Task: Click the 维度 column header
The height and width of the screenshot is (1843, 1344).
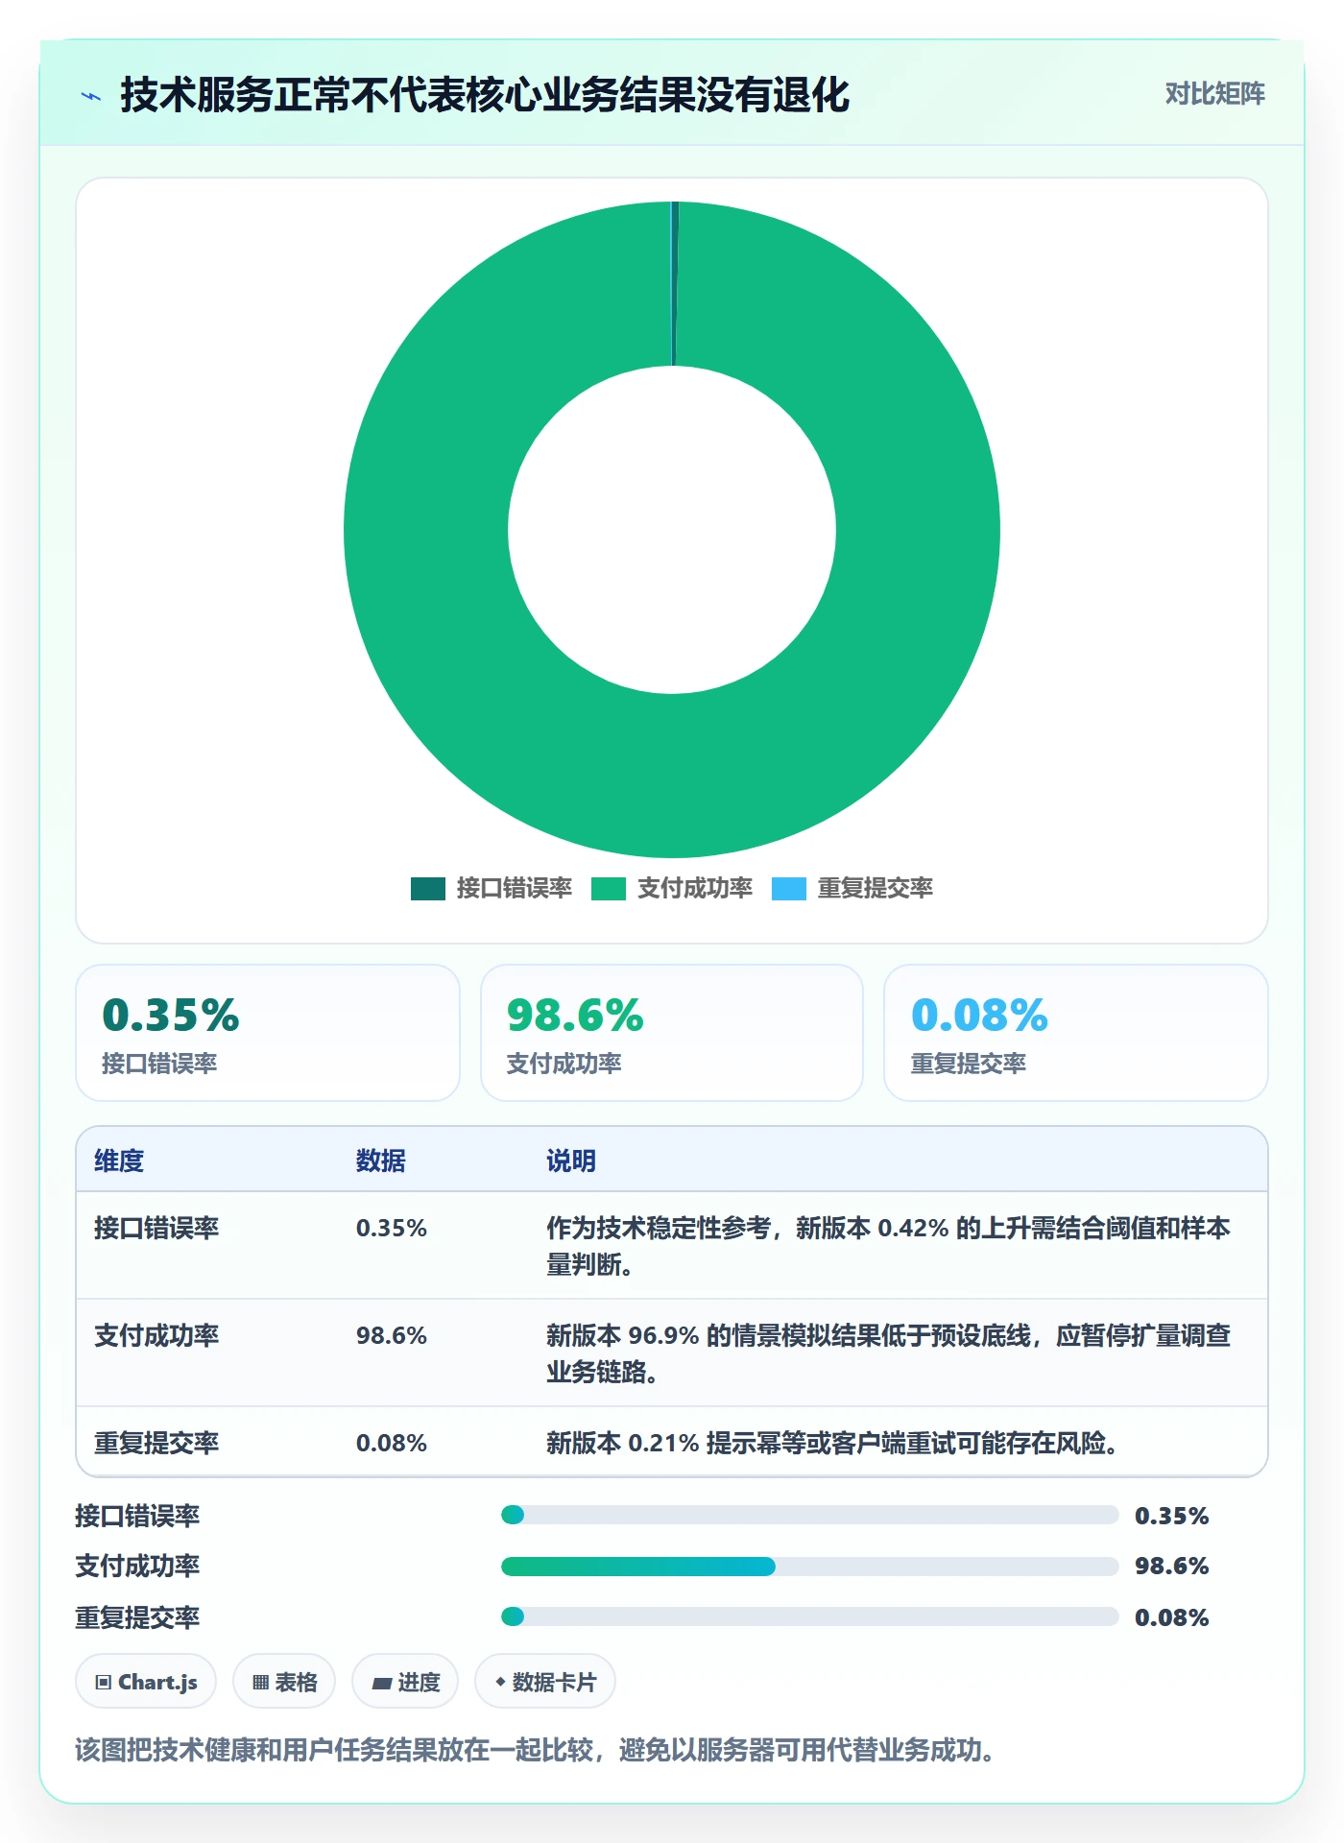Action: pyautogui.click(x=119, y=1161)
